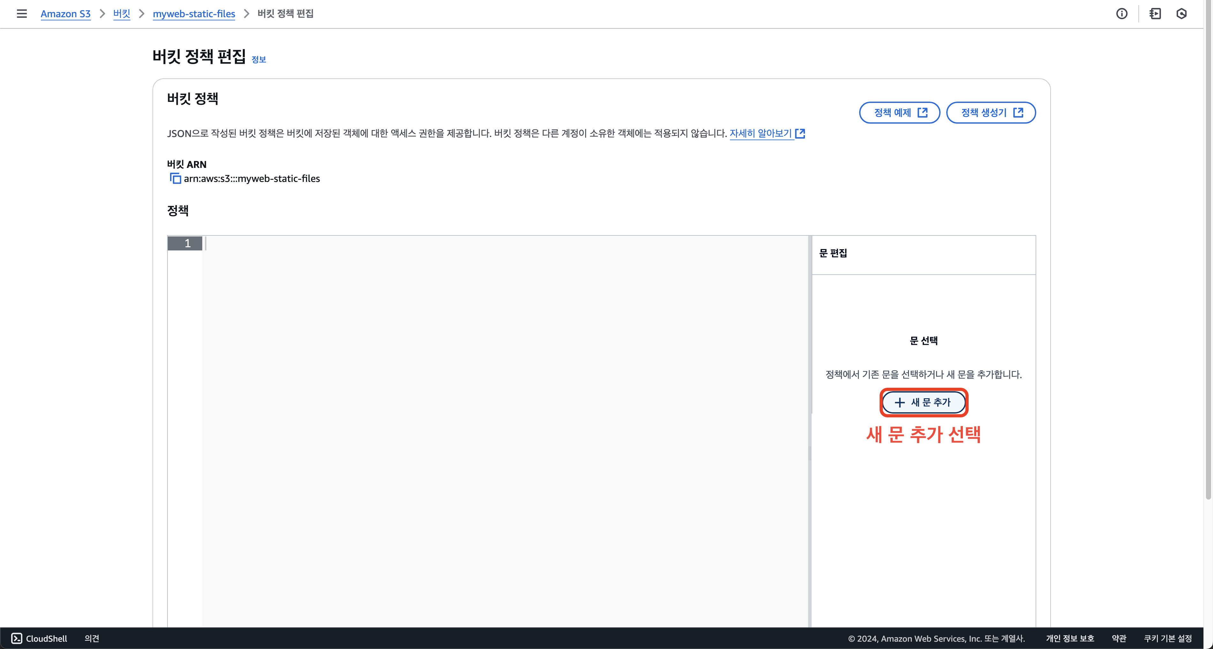Image resolution: width=1213 pixels, height=649 pixels.
Task: Copy the bucket ARN with copy icon
Action: click(x=175, y=179)
